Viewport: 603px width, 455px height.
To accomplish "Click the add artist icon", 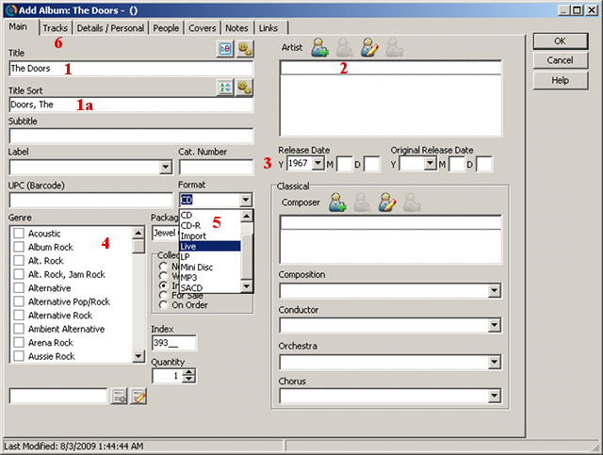I will (319, 48).
